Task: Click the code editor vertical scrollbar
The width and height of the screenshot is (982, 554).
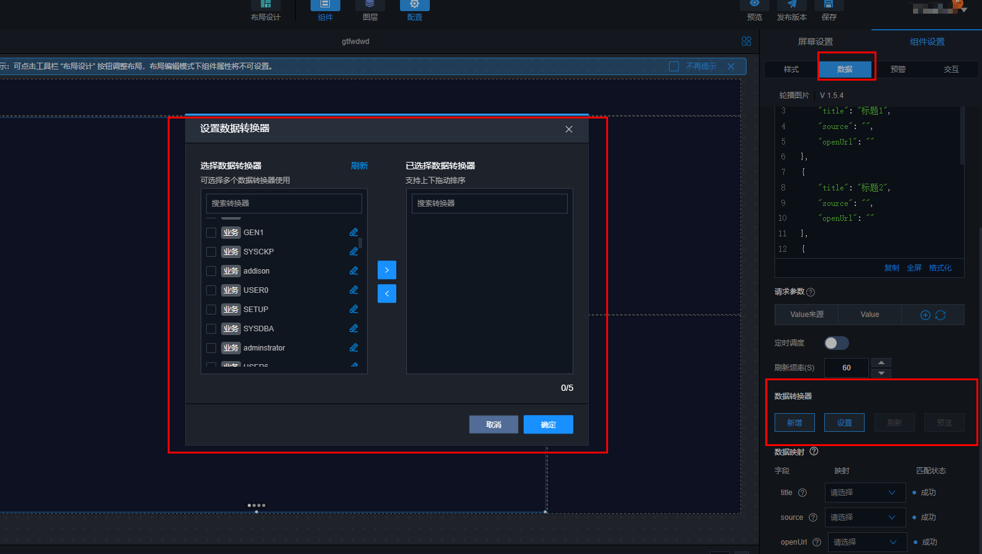Action: (962, 135)
